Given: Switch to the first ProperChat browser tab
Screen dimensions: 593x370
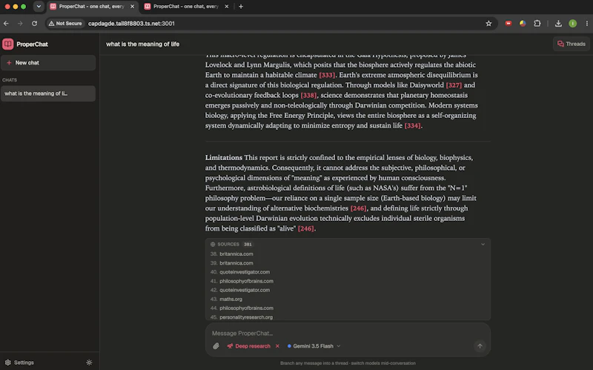Looking at the screenshot, I should 92,7.
